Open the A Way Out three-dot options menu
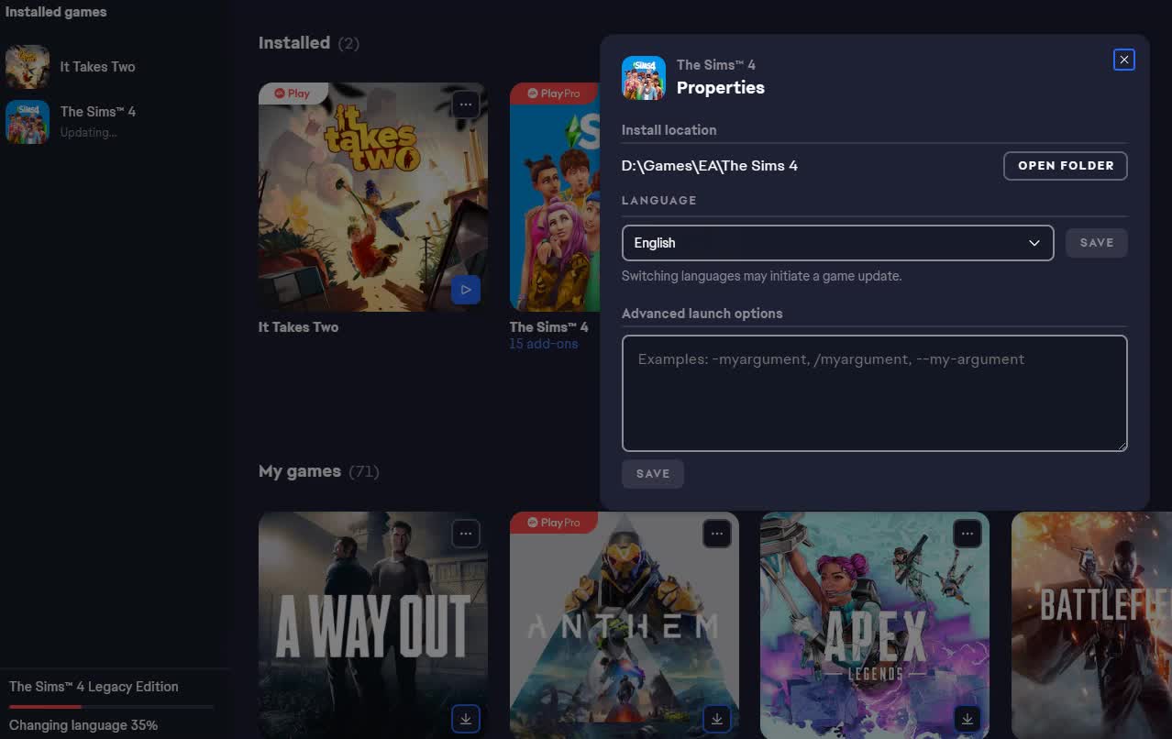1172x739 pixels. click(466, 533)
